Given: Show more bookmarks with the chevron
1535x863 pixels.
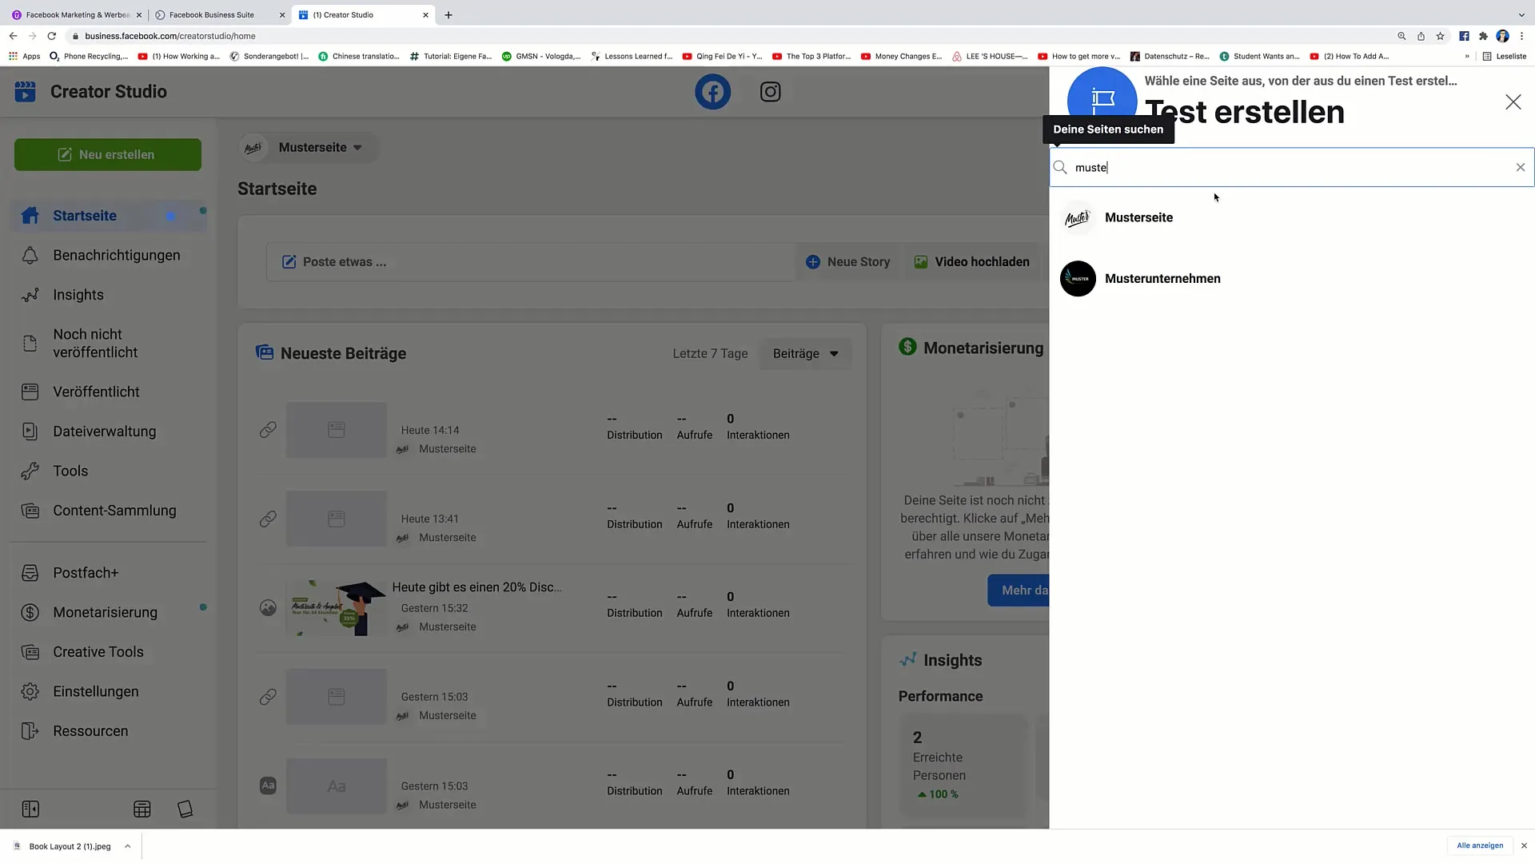Looking at the screenshot, I should [x=1466, y=56].
